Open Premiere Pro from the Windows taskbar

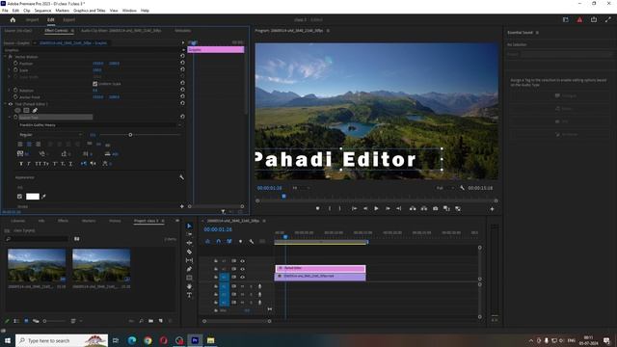[x=195, y=340]
